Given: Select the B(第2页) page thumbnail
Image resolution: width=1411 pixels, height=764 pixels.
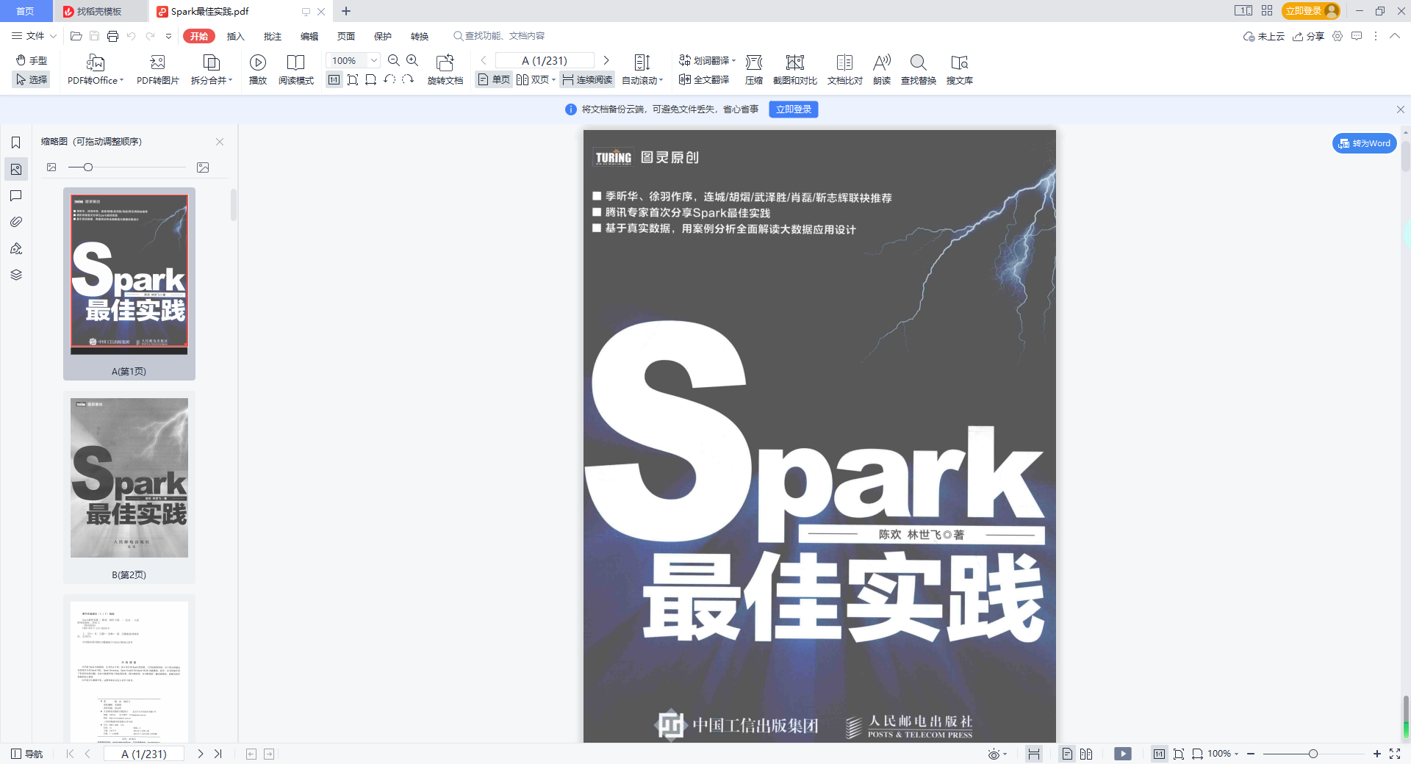Looking at the screenshot, I should tap(129, 489).
